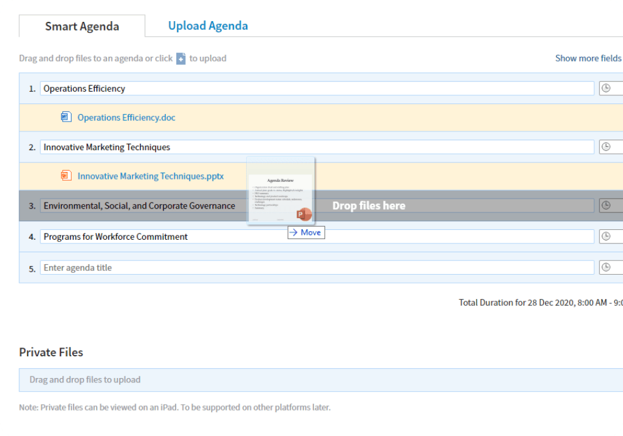Click the Enter agenda title field

click(x=316, y=268)
